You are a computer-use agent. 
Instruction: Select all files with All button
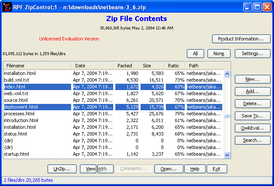click(195, 53)
